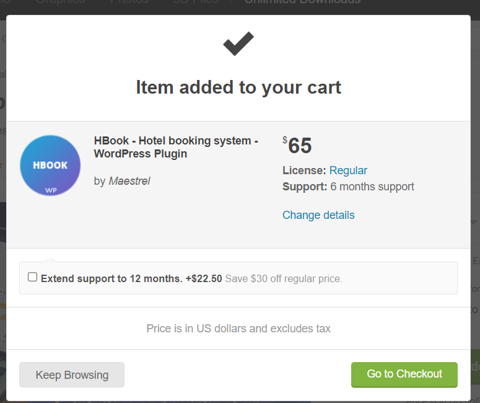Screen dimensions: 480x403
Task: Open the dimmed Photos tab
Action: (129, 2)
